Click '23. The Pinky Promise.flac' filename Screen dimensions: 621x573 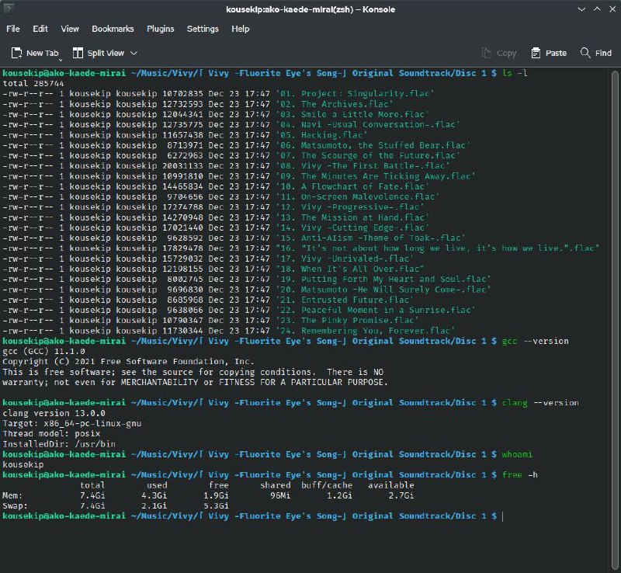(x=347, y=321)
